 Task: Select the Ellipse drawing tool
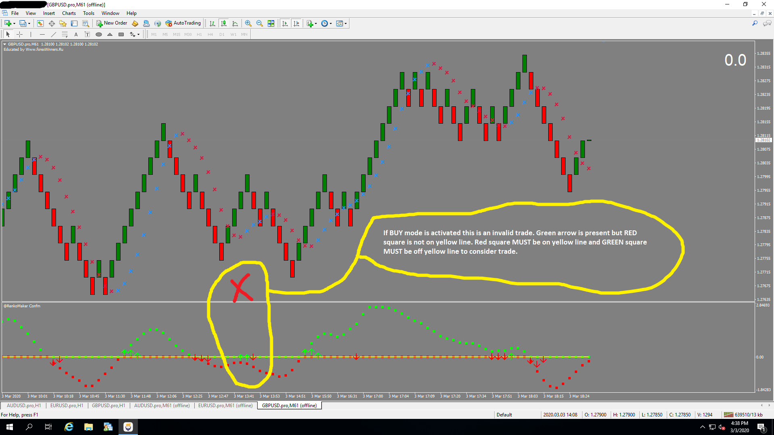[98, 34]
